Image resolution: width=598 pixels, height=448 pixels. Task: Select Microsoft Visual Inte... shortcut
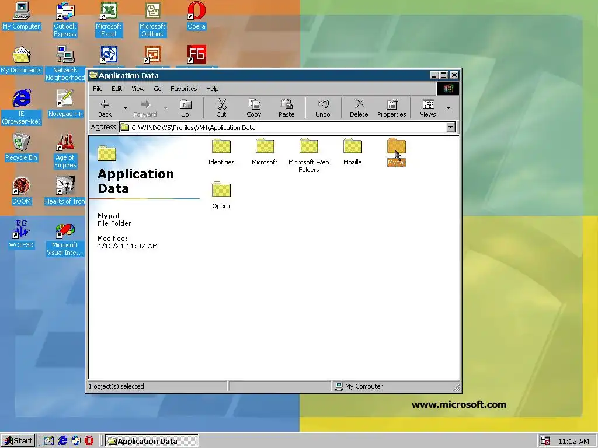(65, 239)
